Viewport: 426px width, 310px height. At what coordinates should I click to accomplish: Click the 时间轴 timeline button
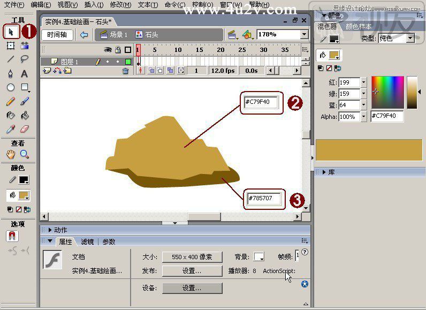57,35
